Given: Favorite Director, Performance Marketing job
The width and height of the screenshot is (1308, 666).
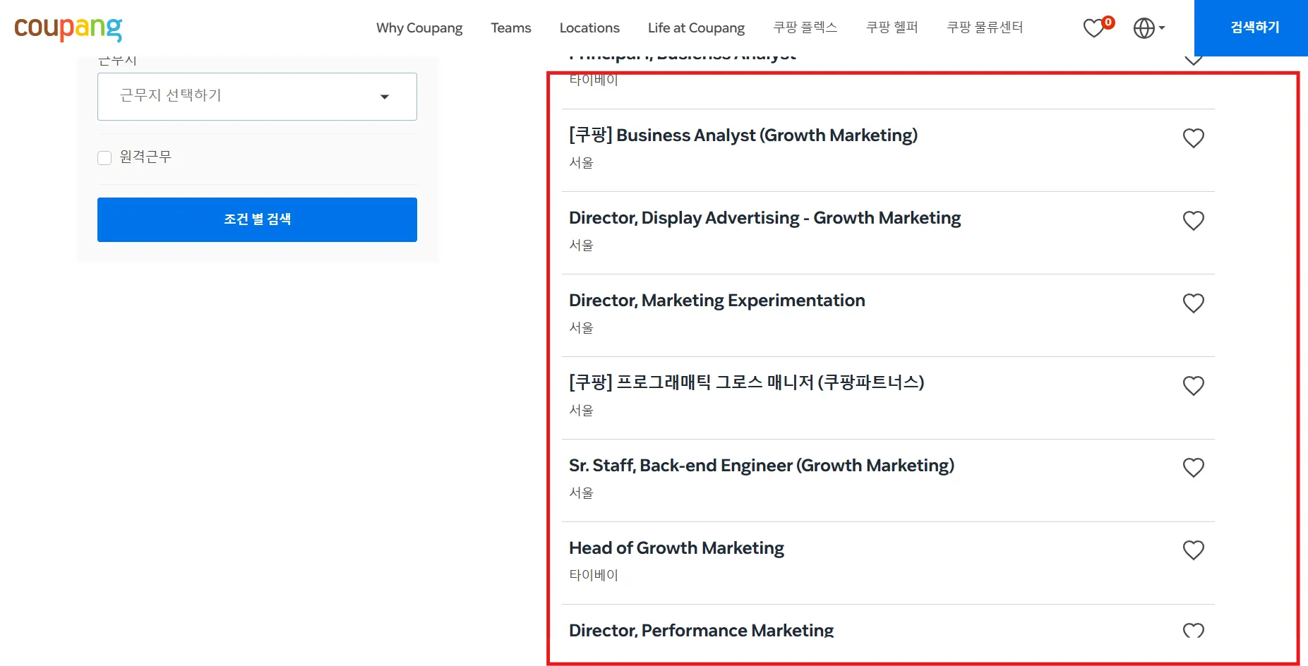Looking at the screenshot, I should 1194,630.
